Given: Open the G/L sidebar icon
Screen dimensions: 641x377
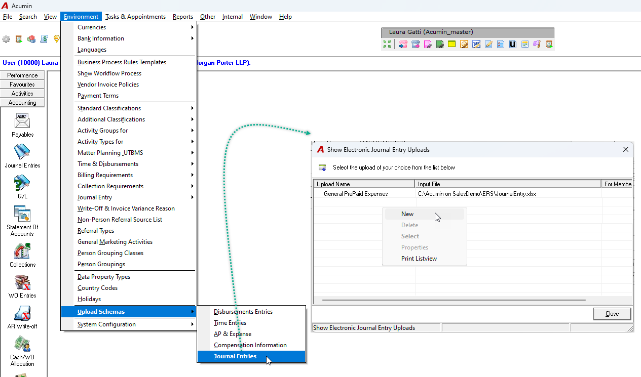Looking at the screenshot, I should [x=22, y=187].
